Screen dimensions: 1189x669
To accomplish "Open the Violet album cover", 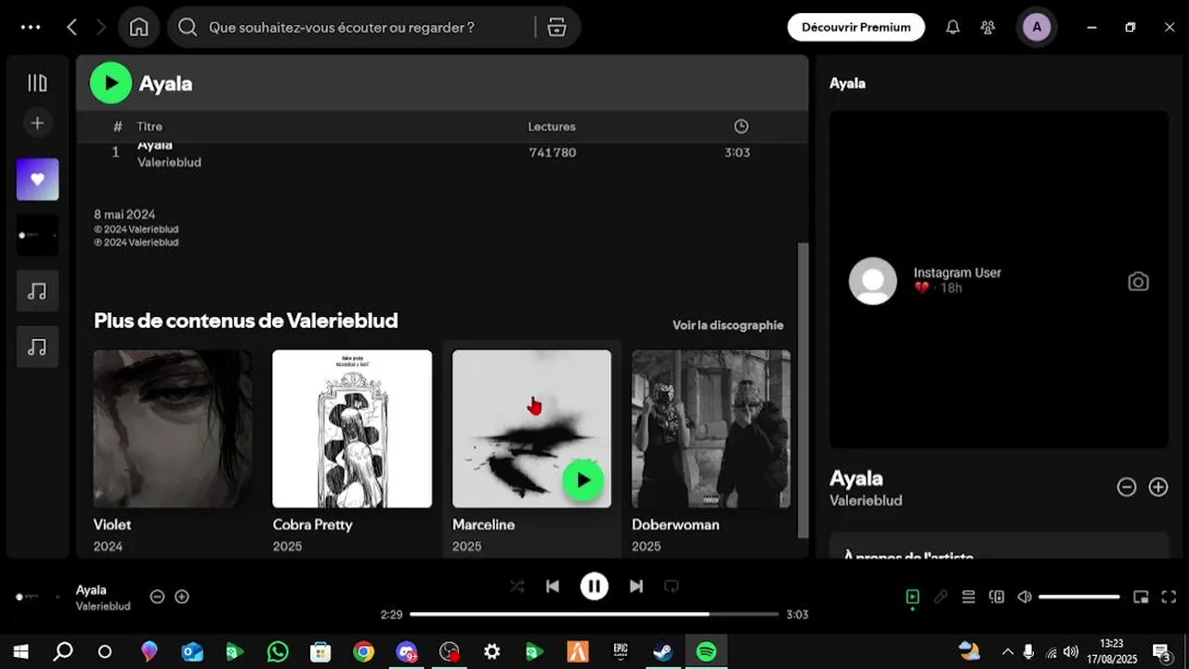I will (x=172, y=428).
